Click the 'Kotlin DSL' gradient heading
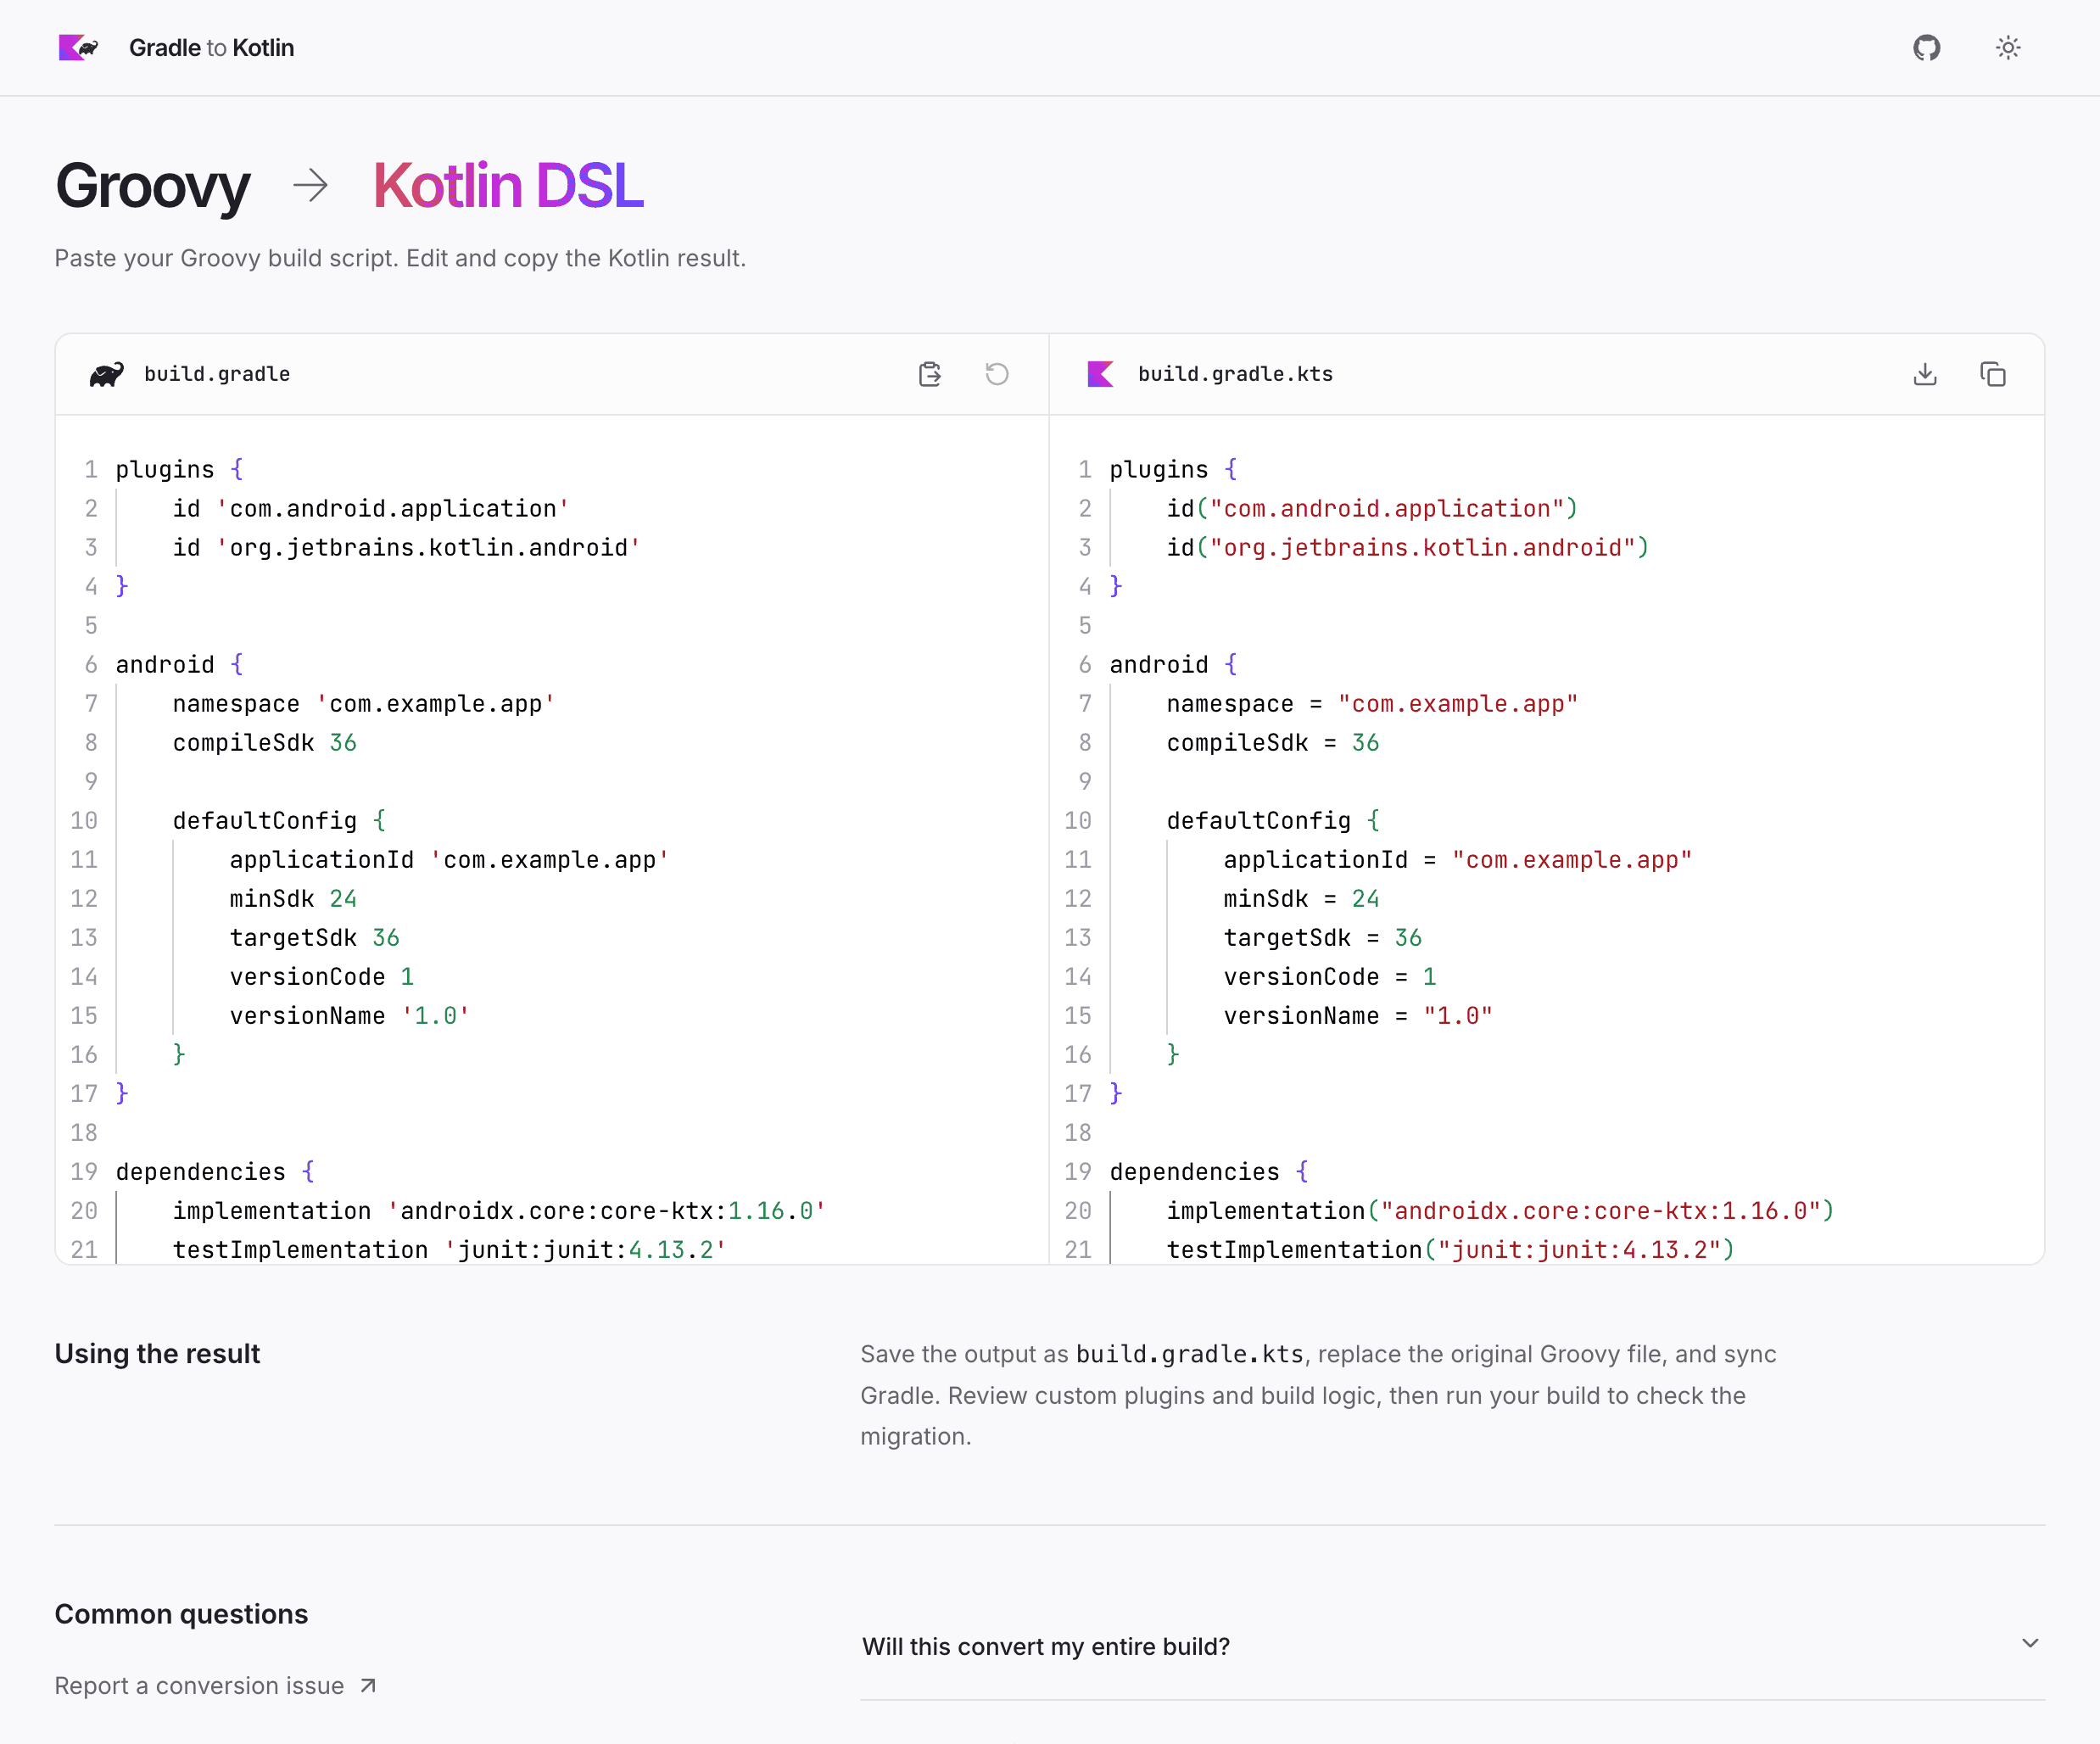Viewport: 2100px width, 1744px height. pos(508,186)
